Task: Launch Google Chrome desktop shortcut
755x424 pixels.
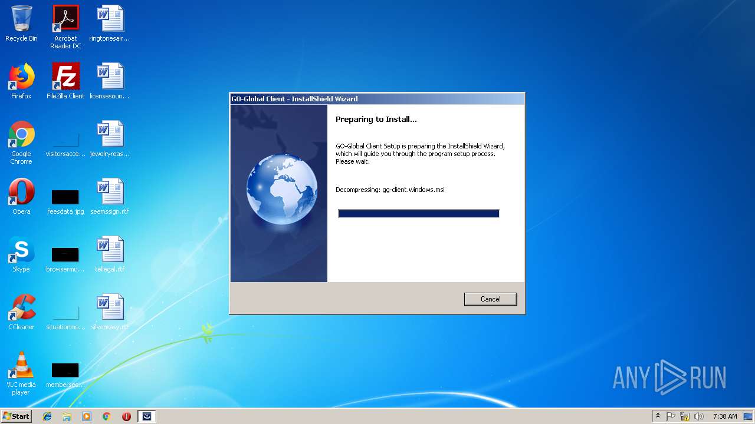Action: tap(21, 143)
